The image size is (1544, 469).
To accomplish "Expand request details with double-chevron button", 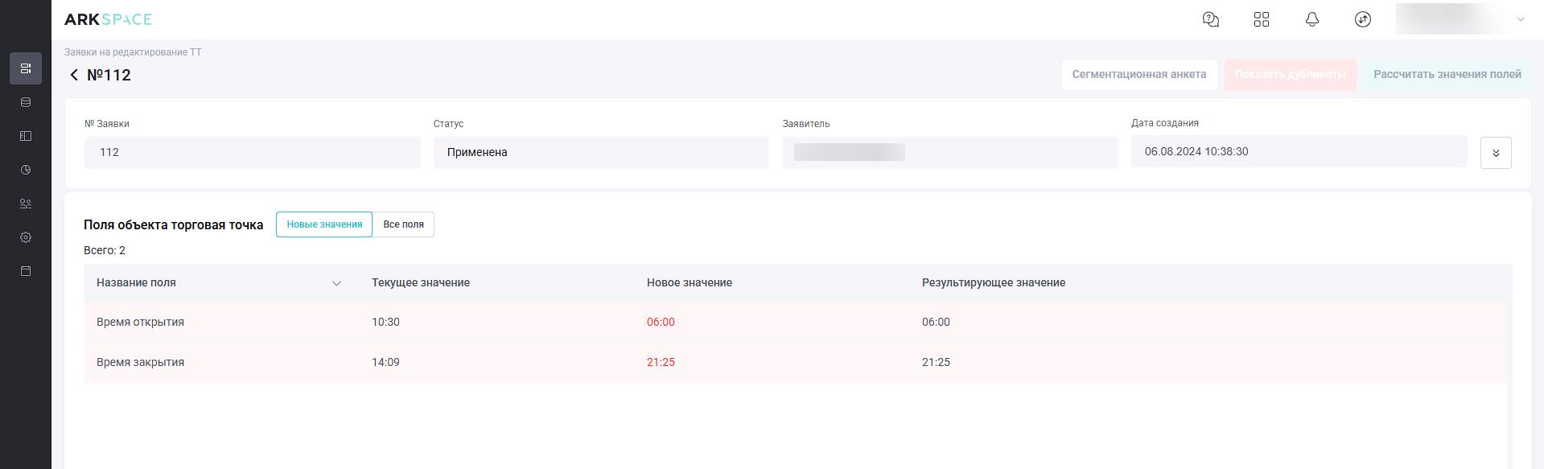I will click(1496, 153).
